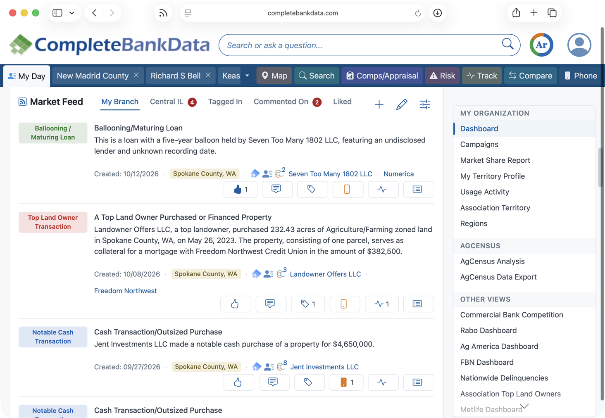The height and width of the screenshot is (418, 605).
Task: Comment on the Landowner Offers LLC post
Action: click(x=270, y=304)
